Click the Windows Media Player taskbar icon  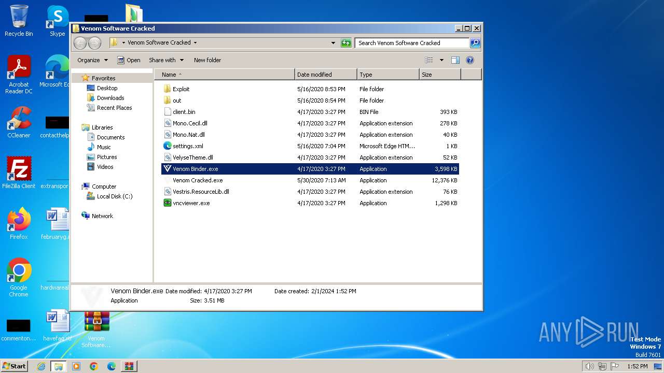[x=76, y=366]
